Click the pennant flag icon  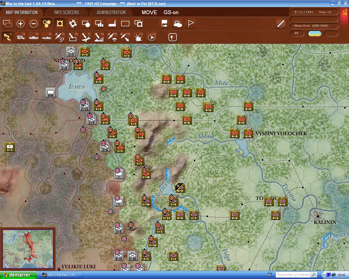[x=191, y=24]
